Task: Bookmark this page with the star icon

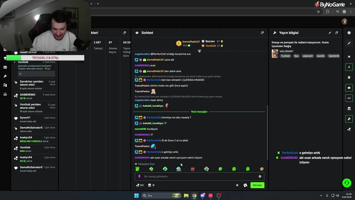Action: tap(318, 12)
